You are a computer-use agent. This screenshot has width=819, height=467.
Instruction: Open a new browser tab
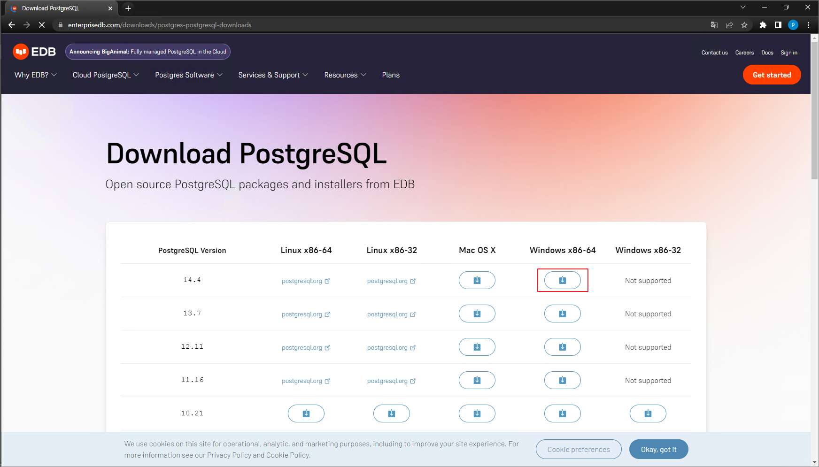coord(128,8)
